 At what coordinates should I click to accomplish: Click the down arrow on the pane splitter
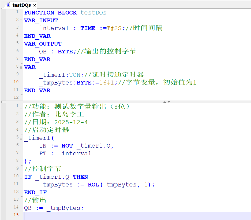(169, 102)
